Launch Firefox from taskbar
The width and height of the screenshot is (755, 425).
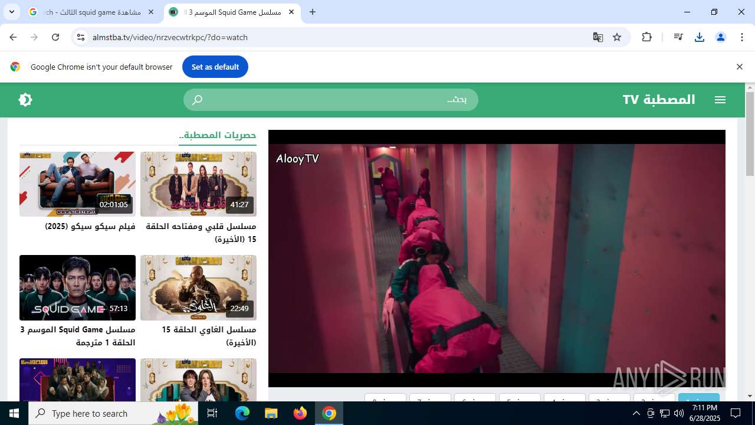point(300,413)
